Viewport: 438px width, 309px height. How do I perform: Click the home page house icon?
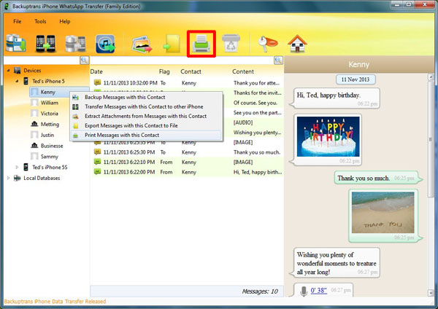click(298, 44)
